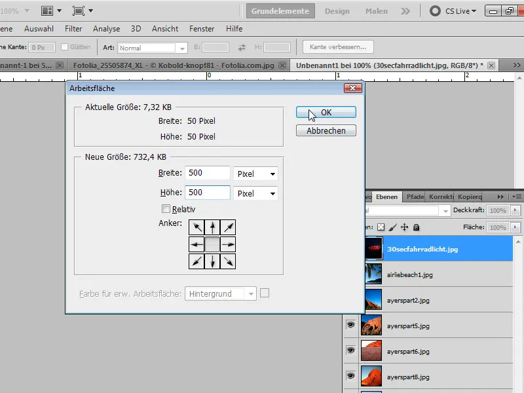Set anchor to top-right arrow
The image size is (524, 393).
pyautogui.click(x=228, y=227)
